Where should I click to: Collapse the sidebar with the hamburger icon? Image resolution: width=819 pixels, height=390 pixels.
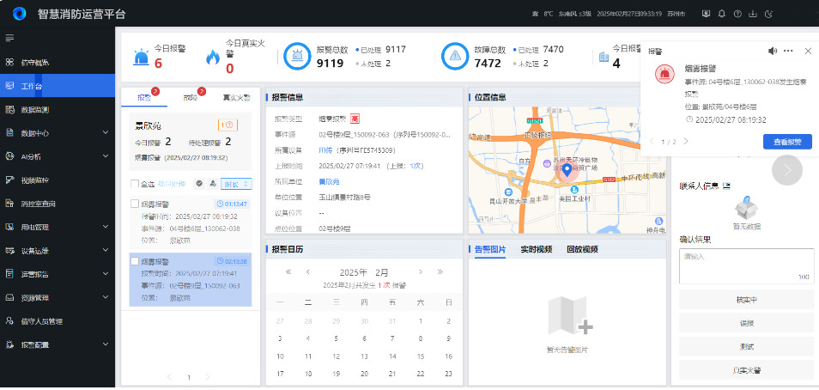pos(9,38)
